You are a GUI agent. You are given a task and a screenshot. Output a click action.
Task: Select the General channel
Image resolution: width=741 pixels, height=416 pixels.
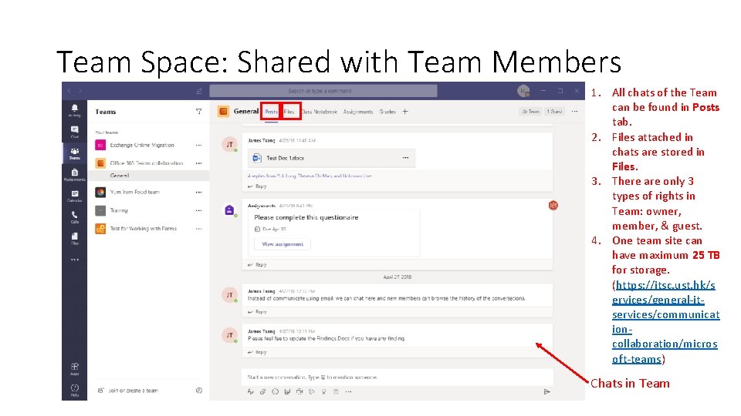pos(149,176)
